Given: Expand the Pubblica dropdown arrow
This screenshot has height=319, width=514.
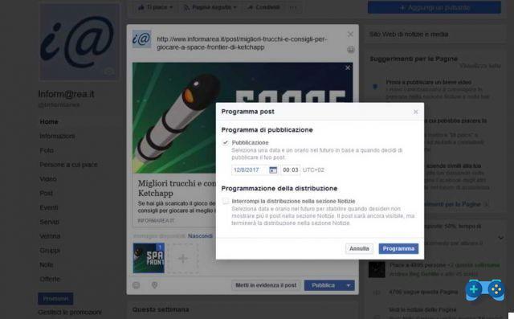Looking at the screenshot, I should (x=349, y=285).
